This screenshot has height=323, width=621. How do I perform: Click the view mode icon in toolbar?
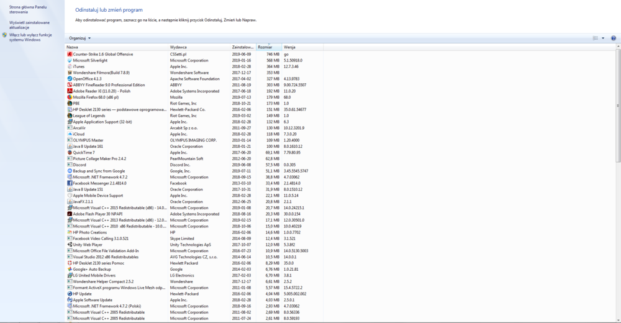(x=596, y=38)
